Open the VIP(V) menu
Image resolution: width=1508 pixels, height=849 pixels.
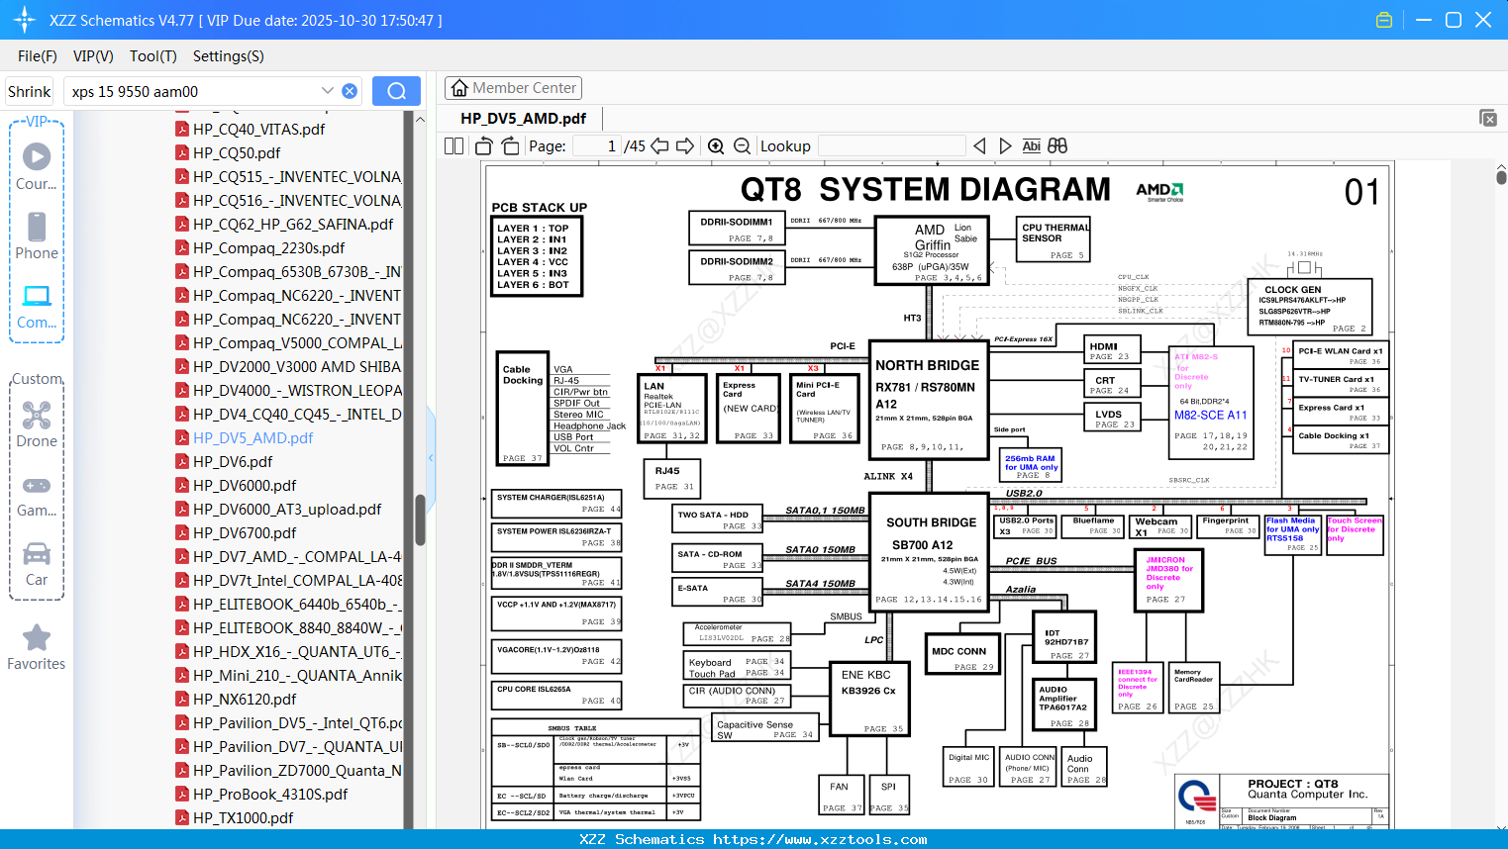(93, 56)
